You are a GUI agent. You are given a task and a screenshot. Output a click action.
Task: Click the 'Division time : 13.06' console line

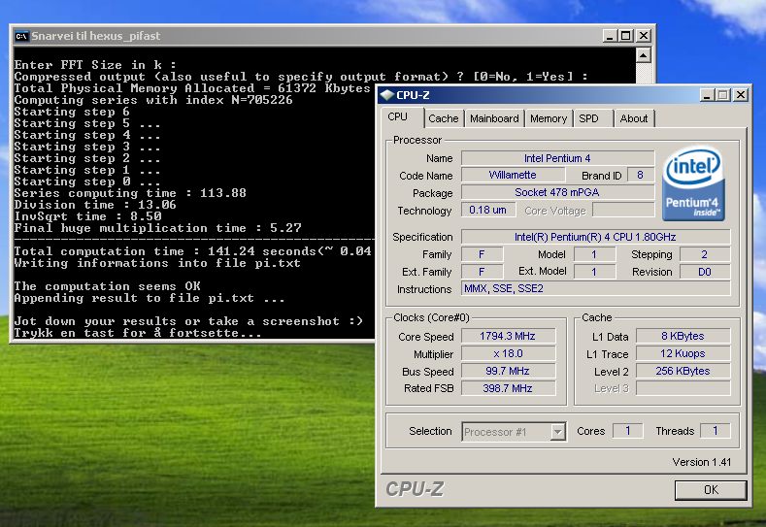point(95,205)
